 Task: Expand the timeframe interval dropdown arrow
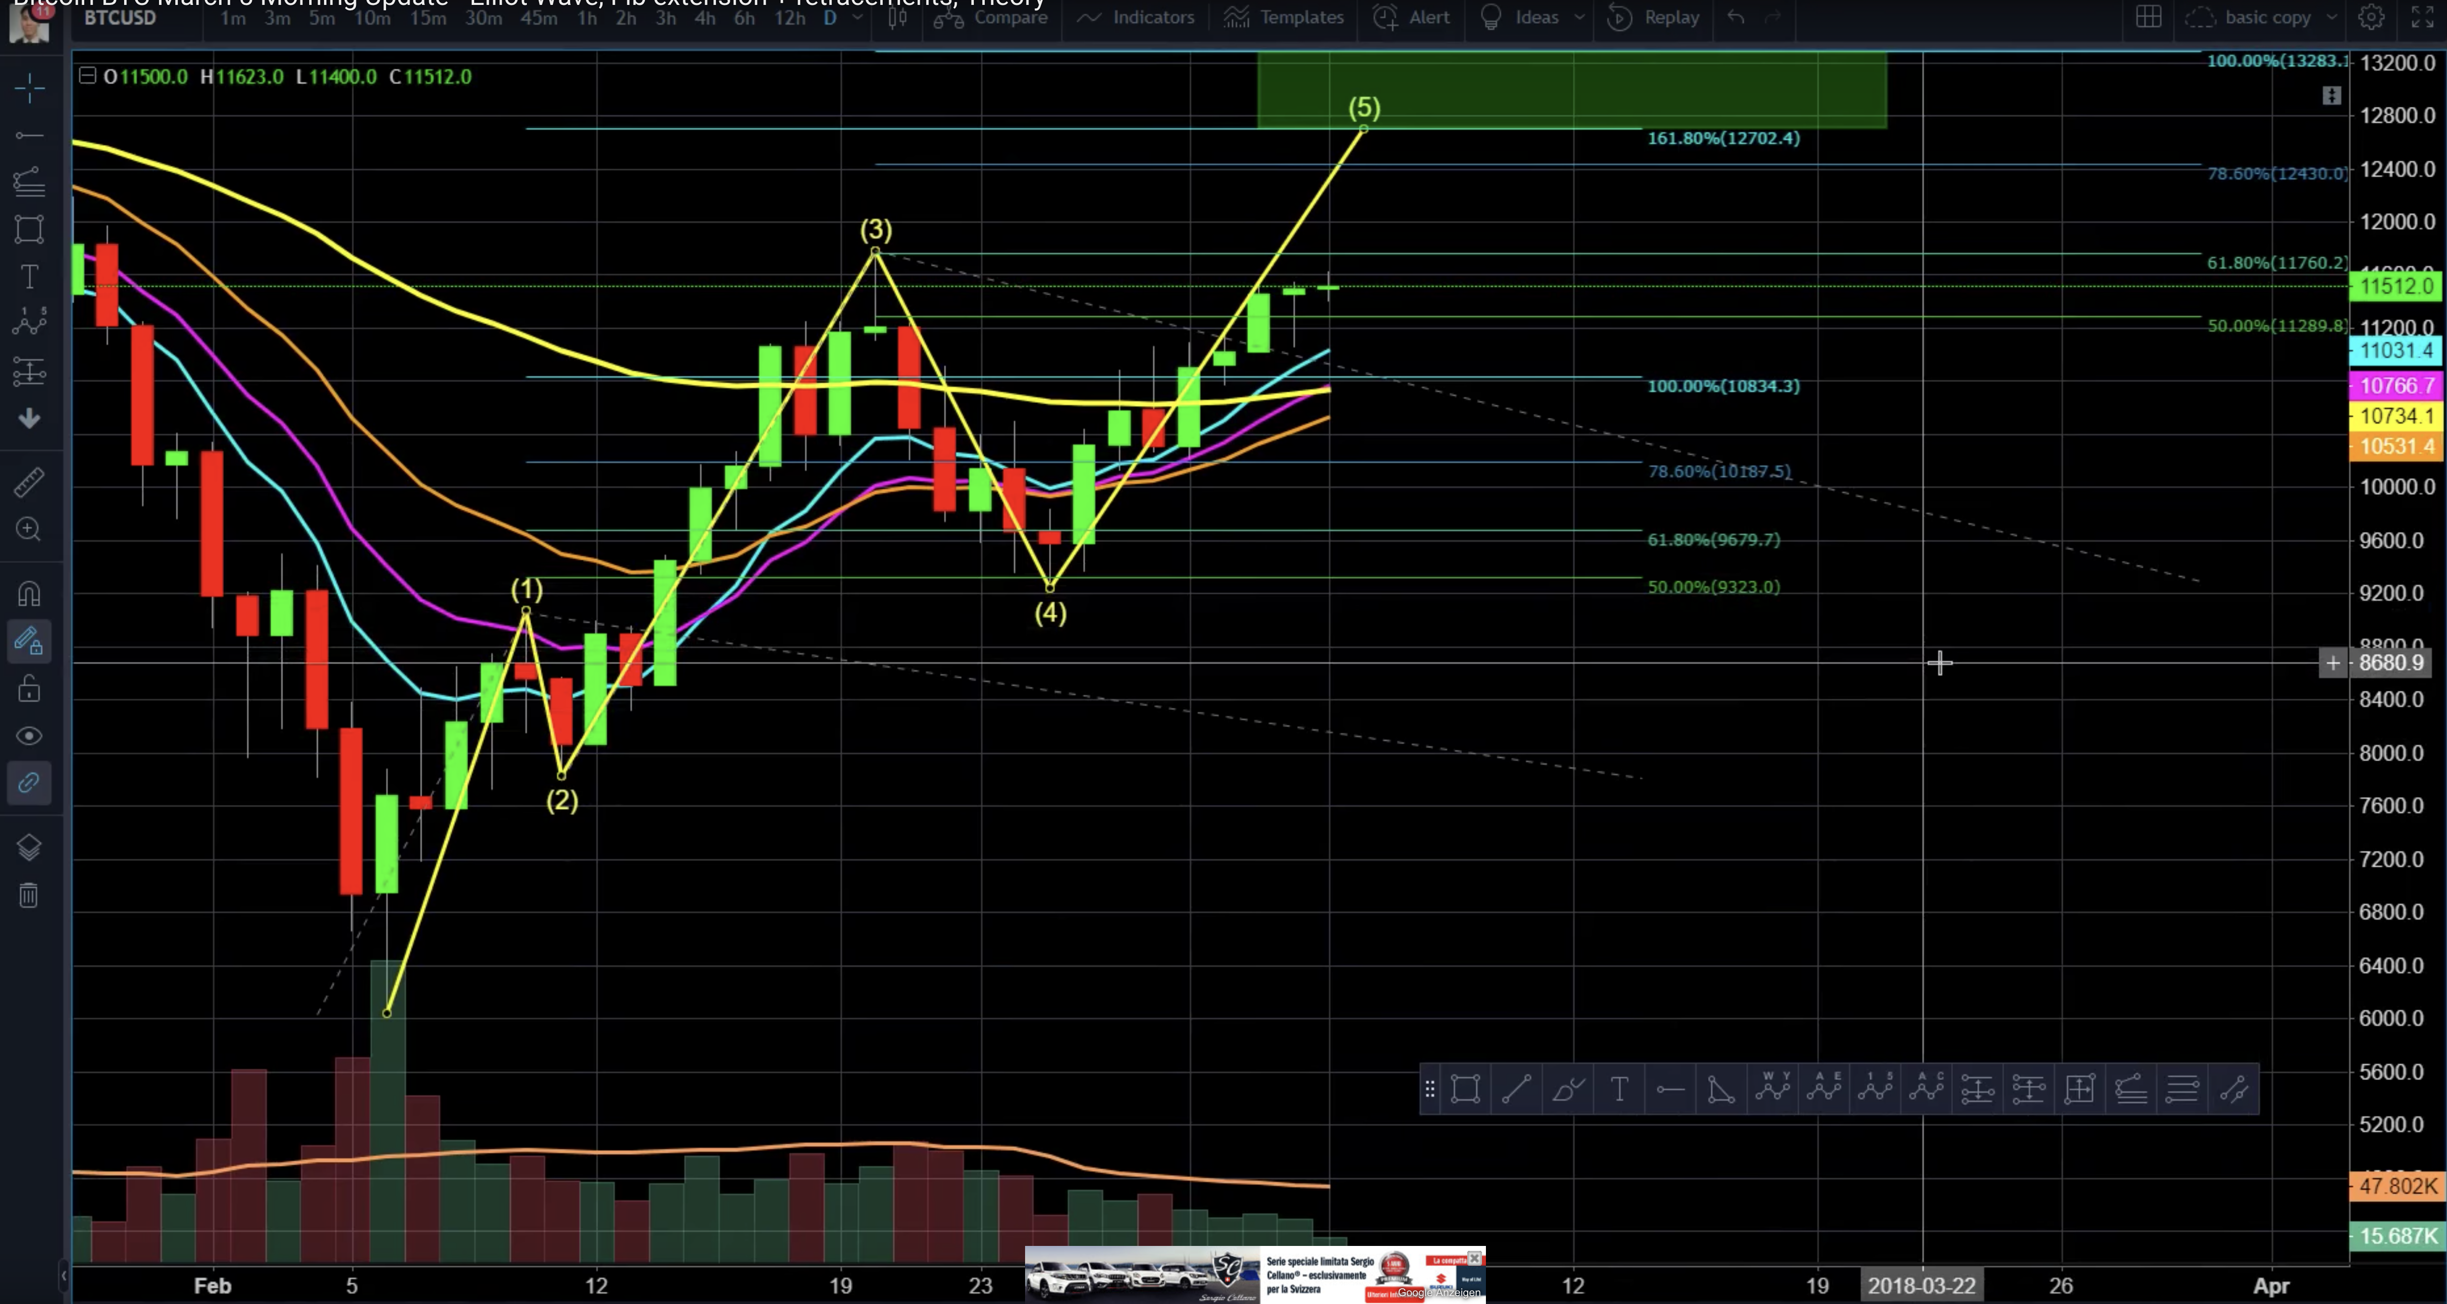click(858, 17)
